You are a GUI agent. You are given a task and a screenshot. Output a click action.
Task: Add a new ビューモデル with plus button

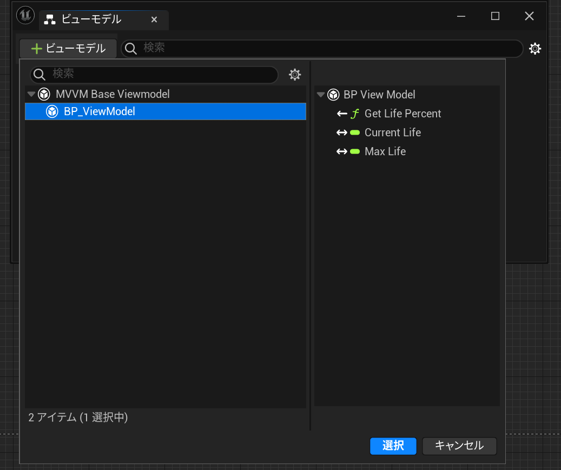coord(68,48)
